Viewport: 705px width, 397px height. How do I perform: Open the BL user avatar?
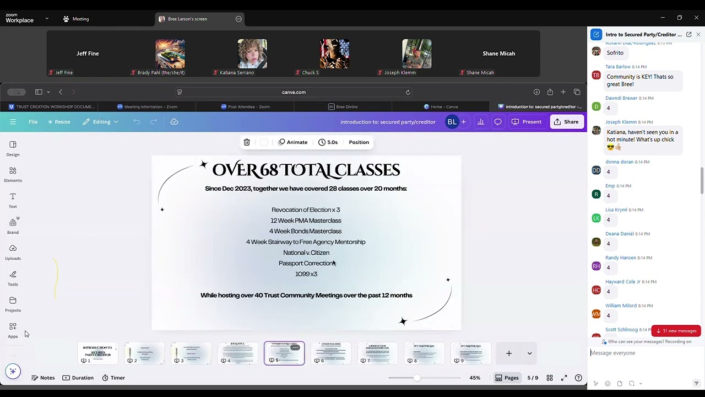[x=452, y=122]
